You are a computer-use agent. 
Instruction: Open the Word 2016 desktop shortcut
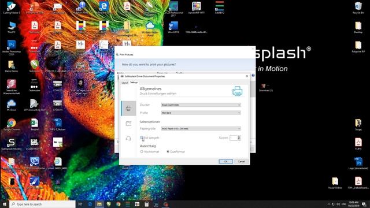click(173, 27)
